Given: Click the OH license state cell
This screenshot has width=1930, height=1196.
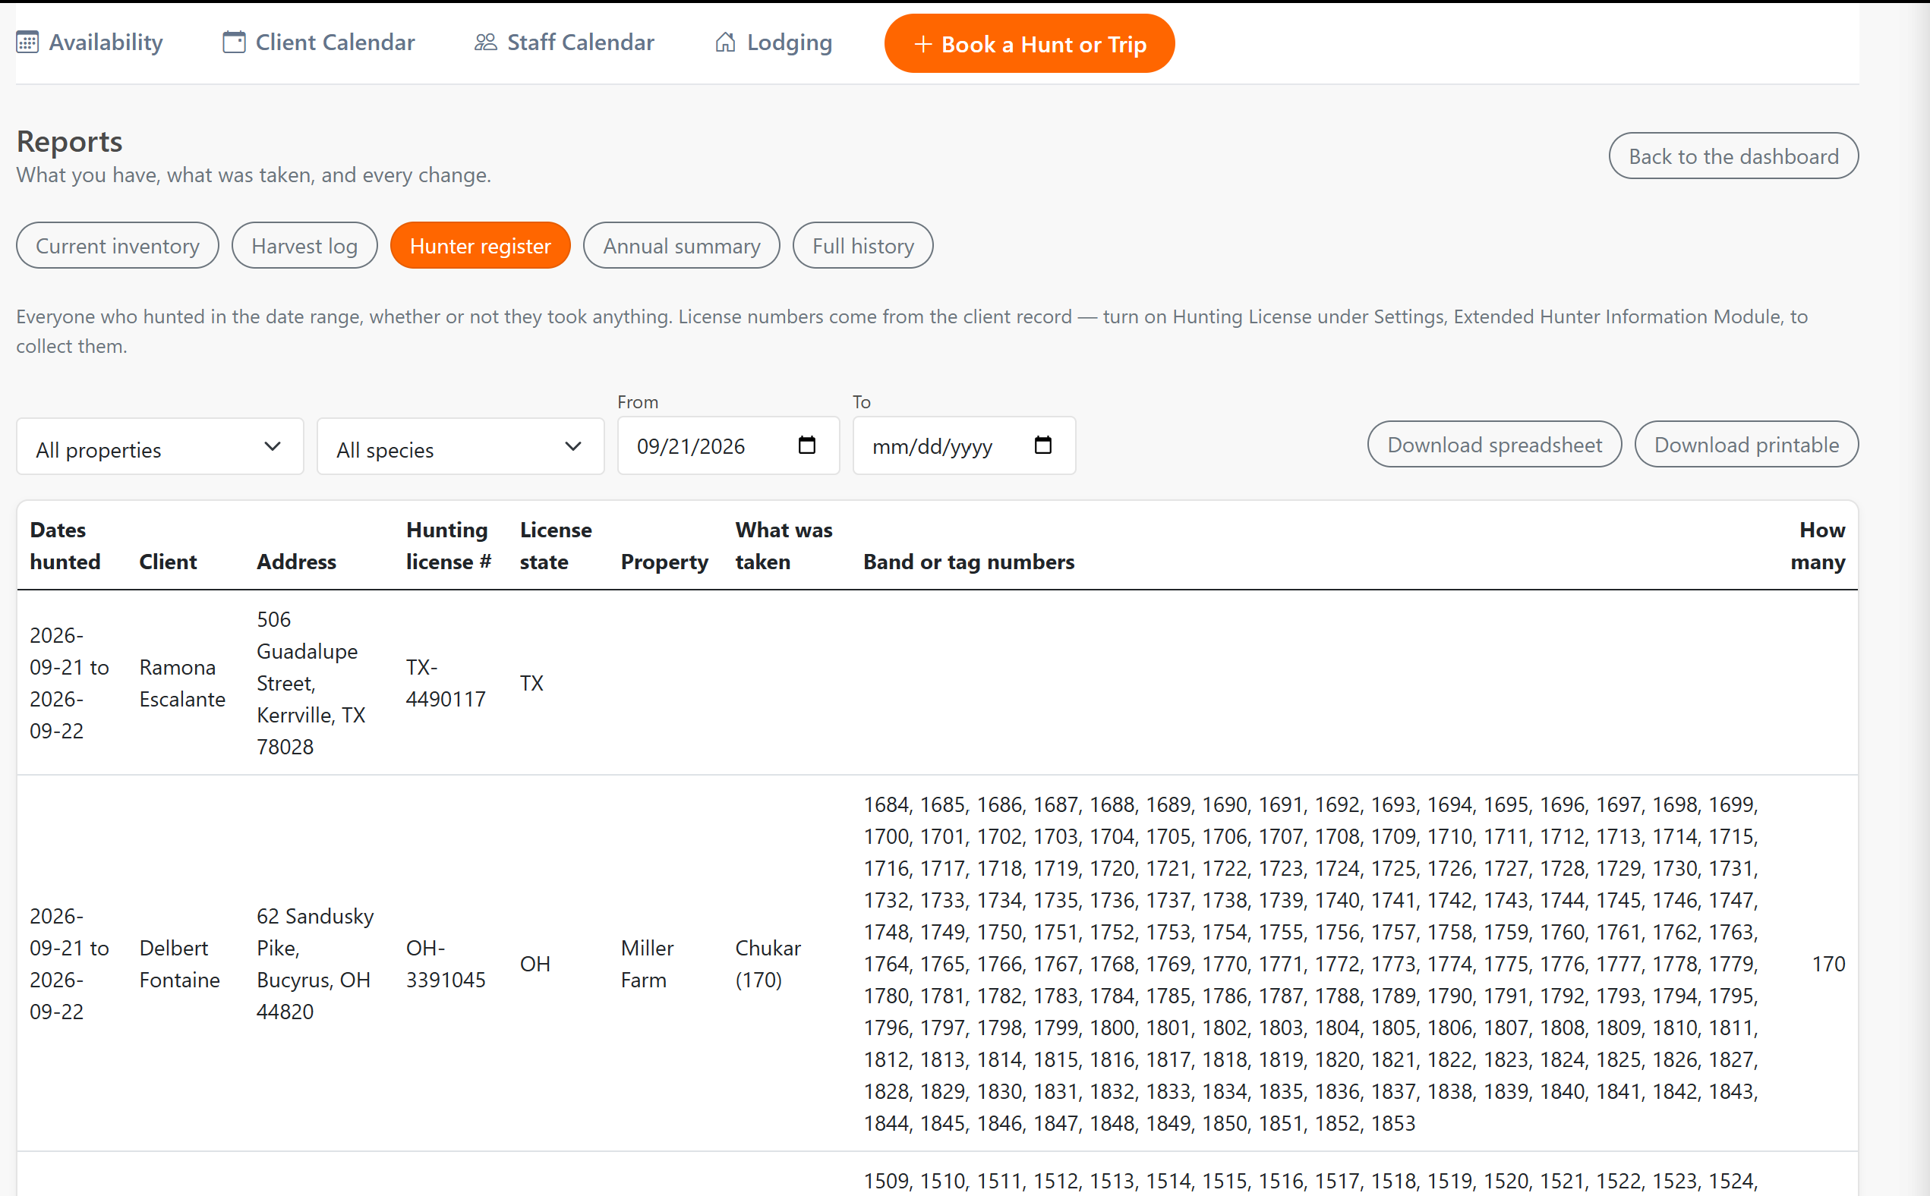Looking at the screenshot, I should [535, 965].
